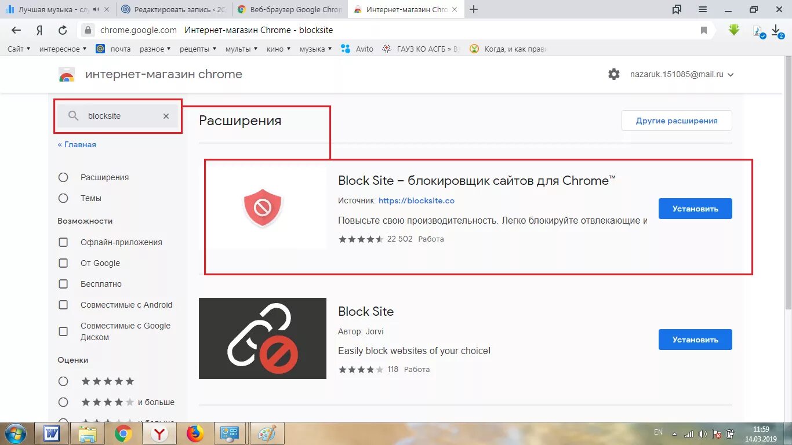Switch to the Редактировать запись tab
Screen dimensions: 792x445
point(173,9)
